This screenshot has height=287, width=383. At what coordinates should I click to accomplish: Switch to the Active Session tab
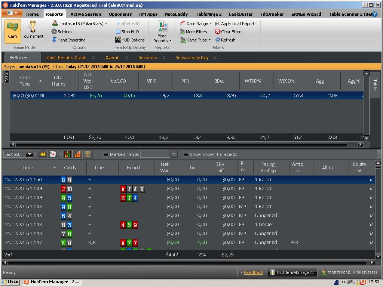point(86,14)
